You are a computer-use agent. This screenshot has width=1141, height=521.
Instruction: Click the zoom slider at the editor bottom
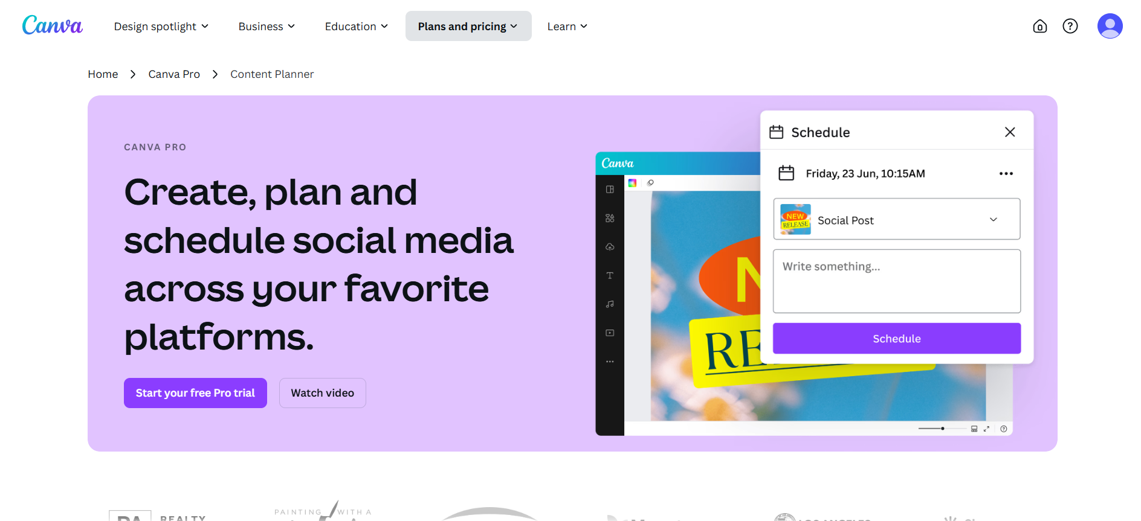pos(942,429)
